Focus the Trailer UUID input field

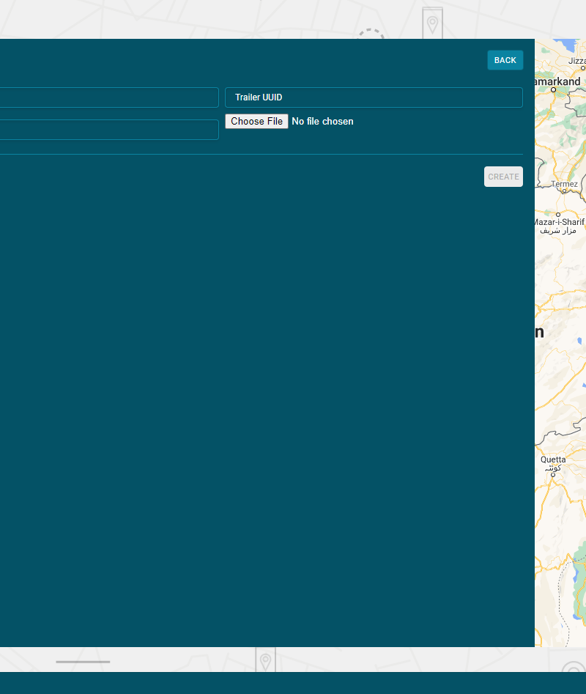[374, 97]
